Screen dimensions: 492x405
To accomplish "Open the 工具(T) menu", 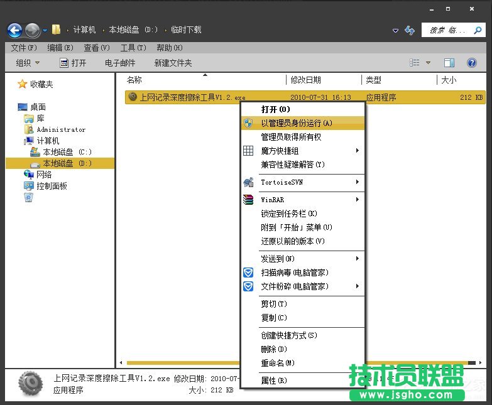I will point(133,48).
